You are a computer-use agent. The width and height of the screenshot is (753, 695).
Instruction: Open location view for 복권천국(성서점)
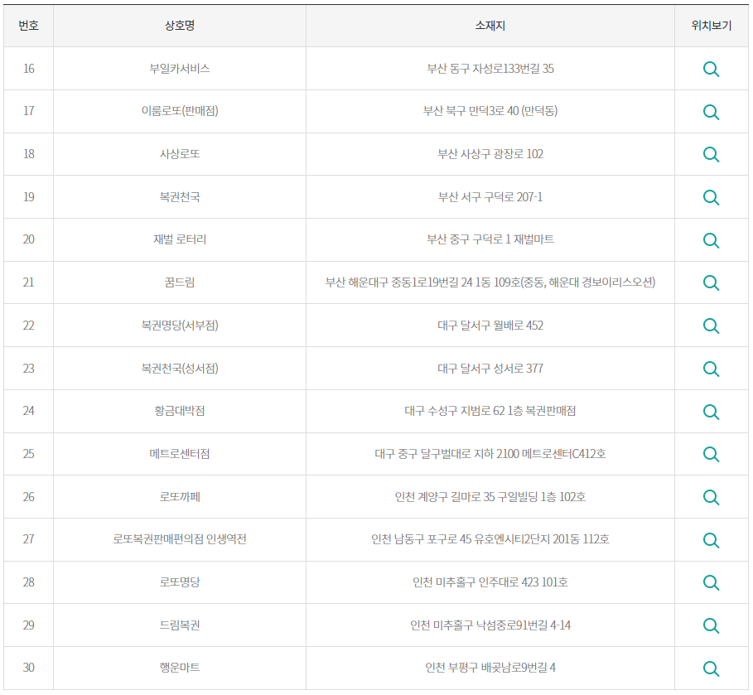[x=711, y=369]
